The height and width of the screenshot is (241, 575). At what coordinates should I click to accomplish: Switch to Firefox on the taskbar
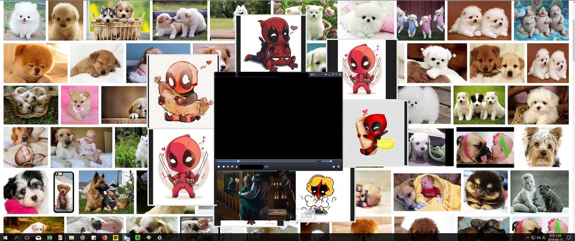[104, 238]
